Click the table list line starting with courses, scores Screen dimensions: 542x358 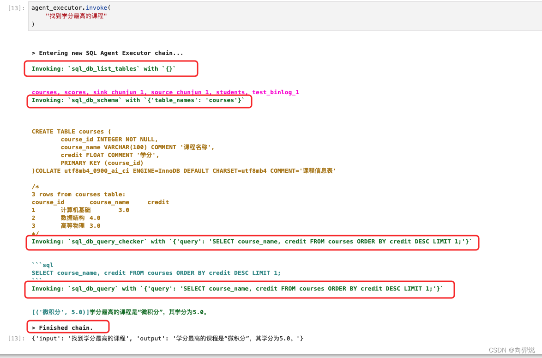[165, 92]
